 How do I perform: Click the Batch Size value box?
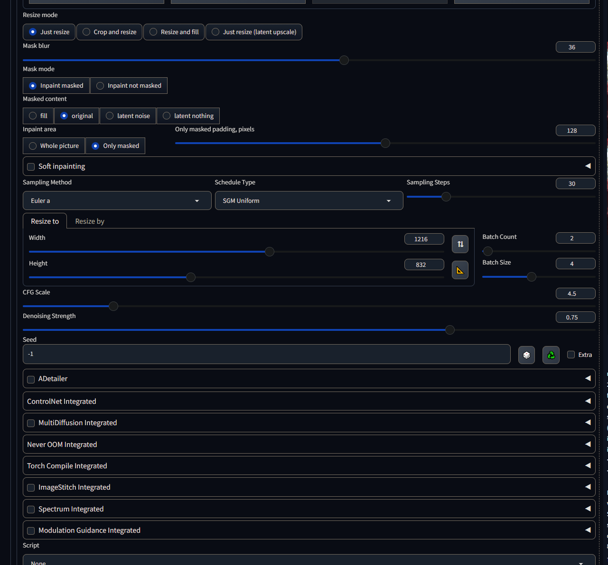click(575, 264)
